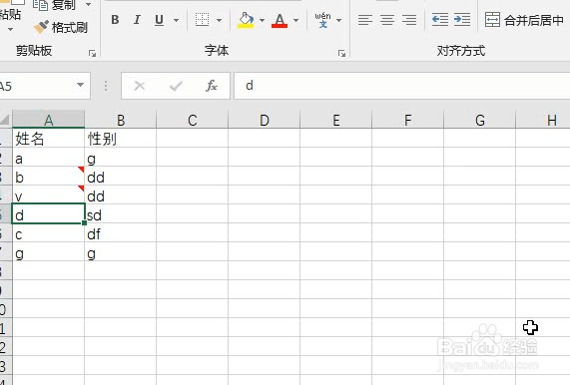Toggle Italic formatting
The image size is (570, 385).
(x=137, y=20)
